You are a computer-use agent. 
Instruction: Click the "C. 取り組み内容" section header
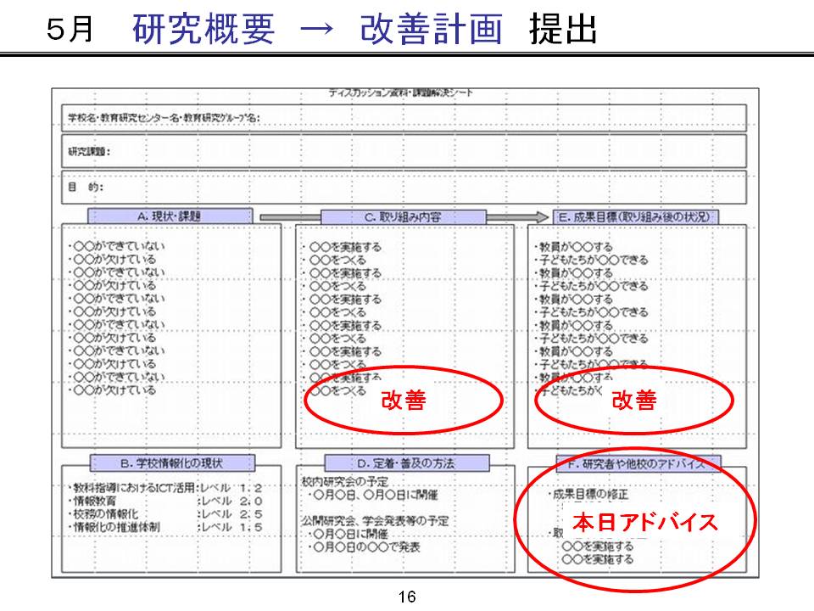tap(404, 217)
